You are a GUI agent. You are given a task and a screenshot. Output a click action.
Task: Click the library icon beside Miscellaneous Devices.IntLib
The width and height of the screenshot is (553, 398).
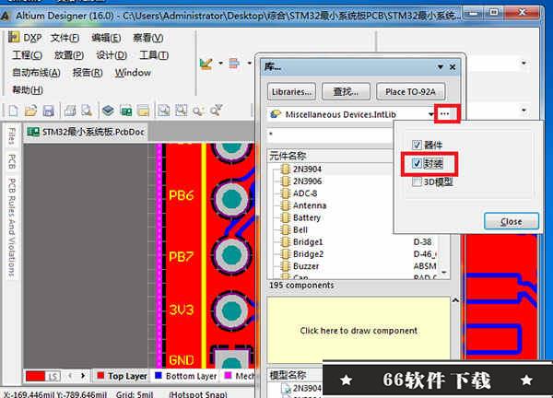pyautogui.click(x=275, y=114)
